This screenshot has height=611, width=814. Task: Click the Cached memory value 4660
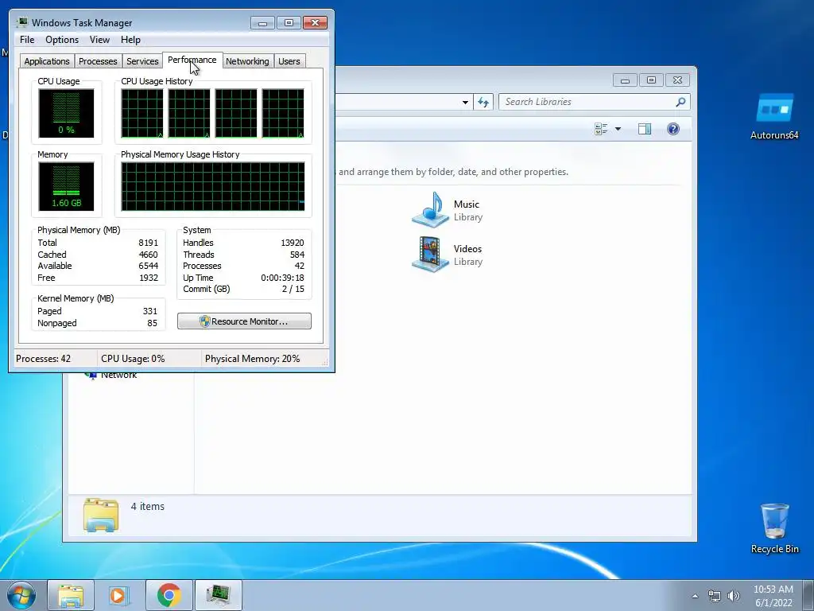pos(148,255)
